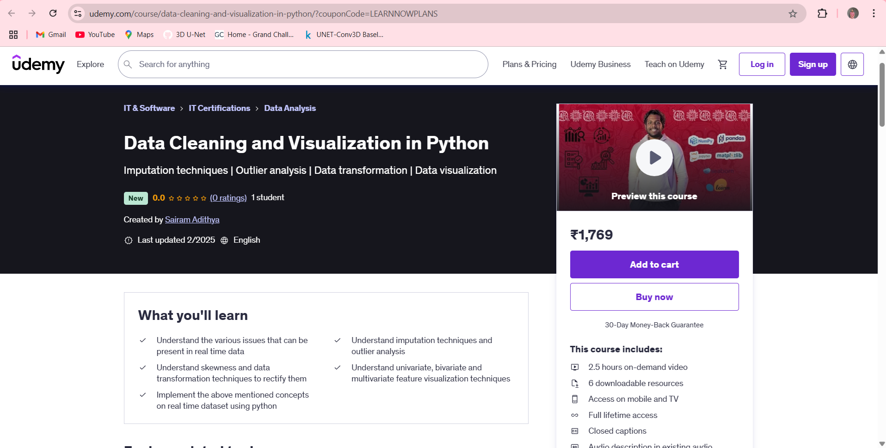Click the ₹1,769 price
The height and width of the screenshot is (448, 886).
(591, 235)
